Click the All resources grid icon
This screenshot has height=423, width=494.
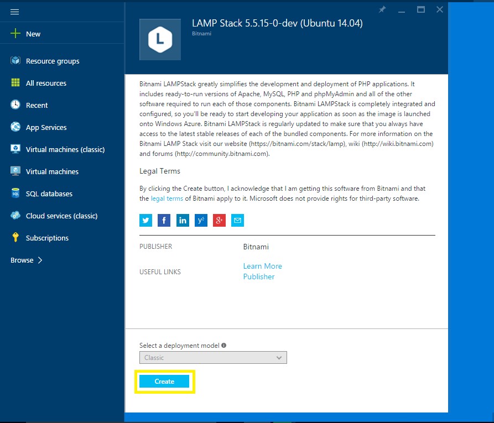tap(15, 82)
